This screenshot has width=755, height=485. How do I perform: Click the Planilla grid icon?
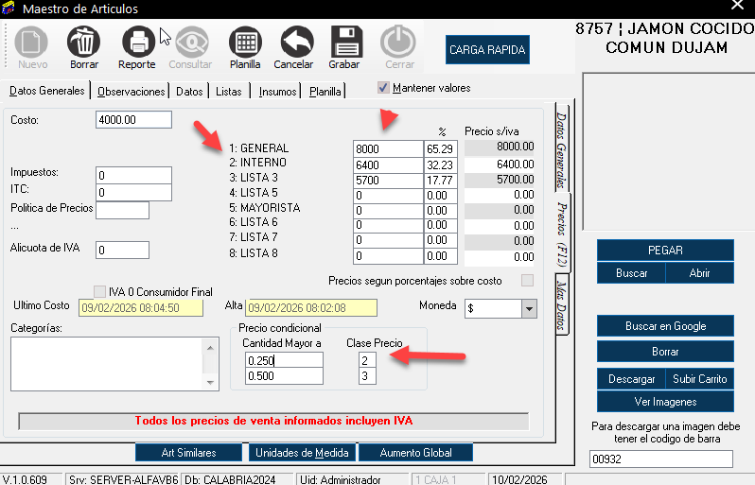coord(245,43)
